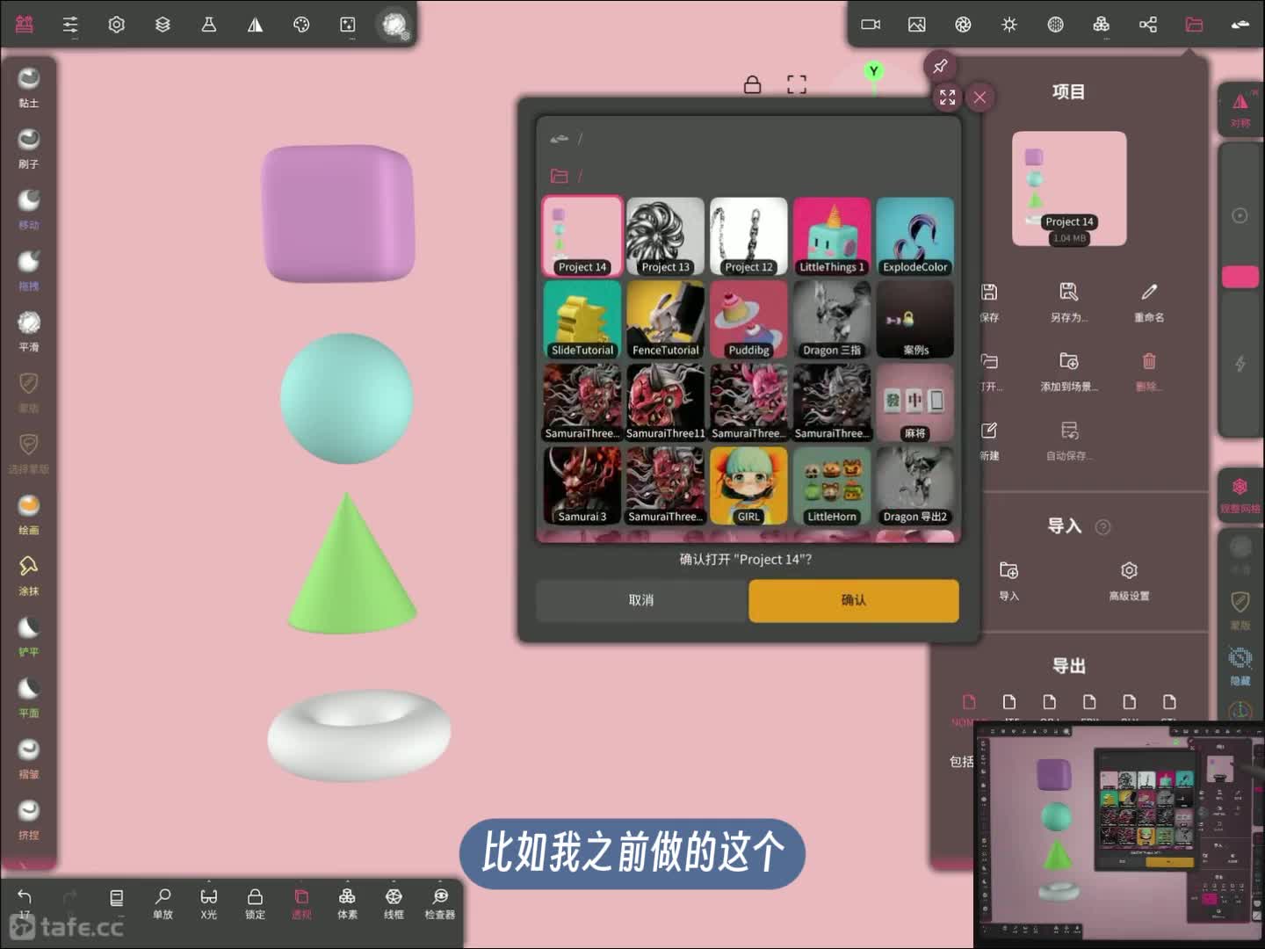Viewport: 1265px width, 949px height.
Task: Open the background image menu
Action: (x=917, y=25)
